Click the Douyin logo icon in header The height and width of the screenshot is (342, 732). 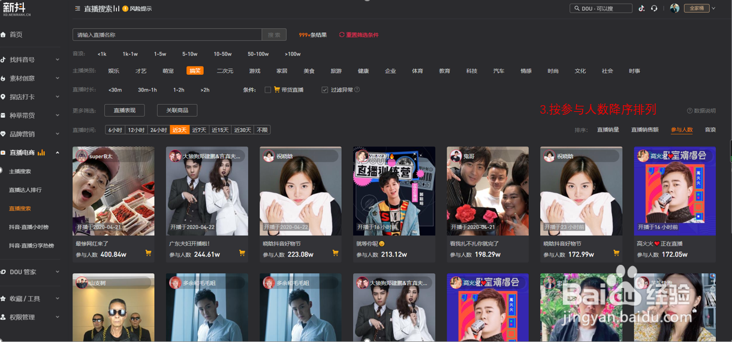coord(641,8)
